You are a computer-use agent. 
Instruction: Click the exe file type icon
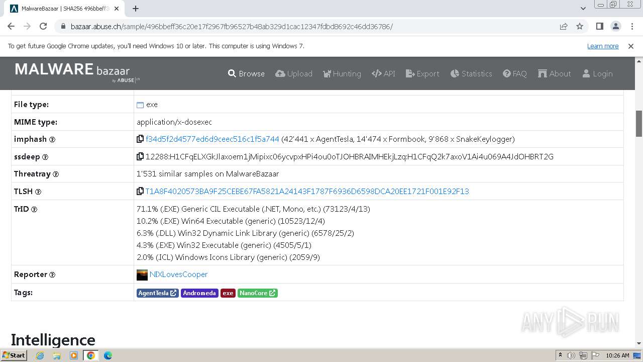pos(140,105)
